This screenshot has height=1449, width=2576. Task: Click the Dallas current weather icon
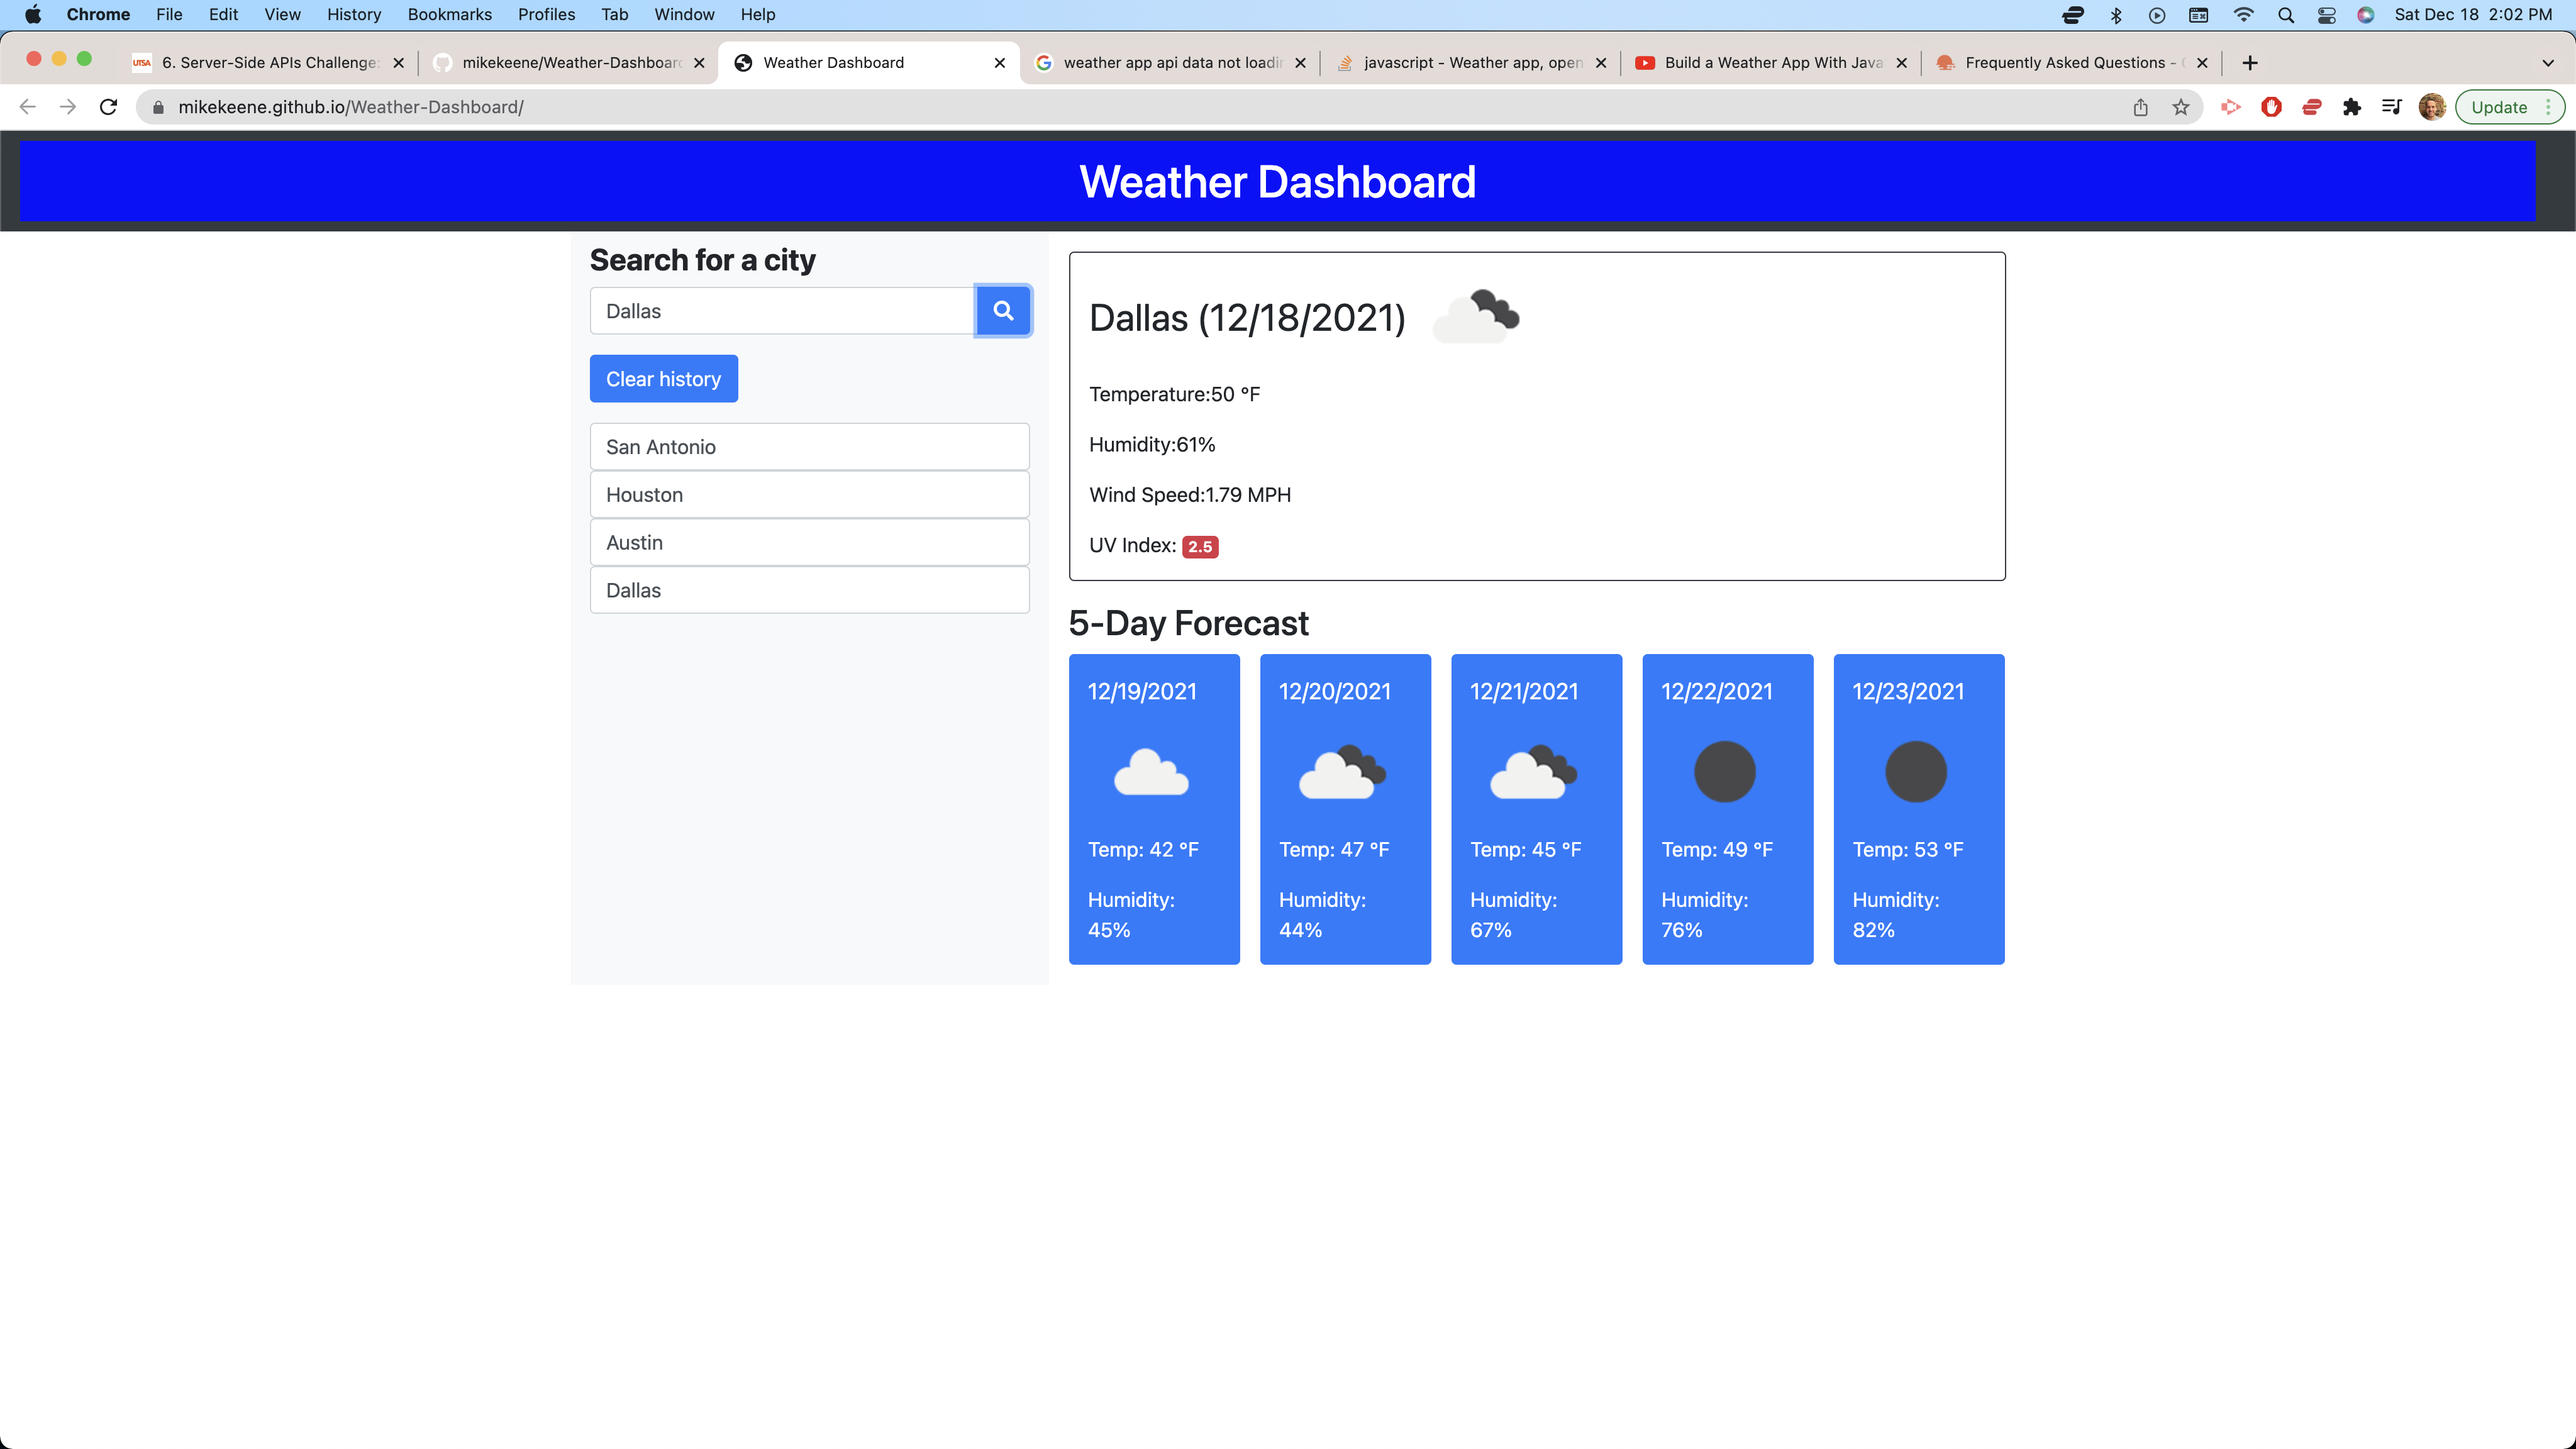point(1477,317)
